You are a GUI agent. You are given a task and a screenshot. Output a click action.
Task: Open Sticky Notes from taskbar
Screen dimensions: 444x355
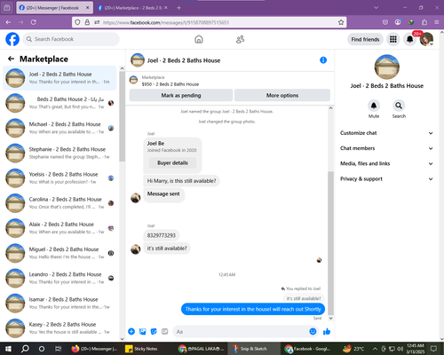pos(141,349)
